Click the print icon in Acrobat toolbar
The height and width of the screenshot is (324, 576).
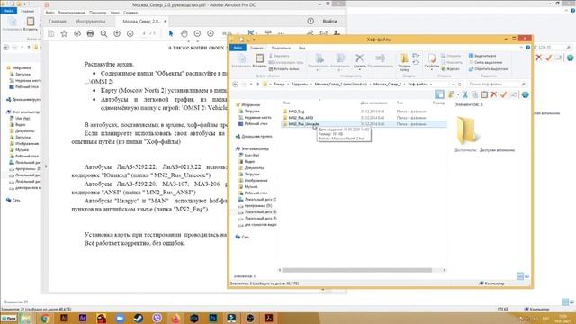tap(90, 34)
